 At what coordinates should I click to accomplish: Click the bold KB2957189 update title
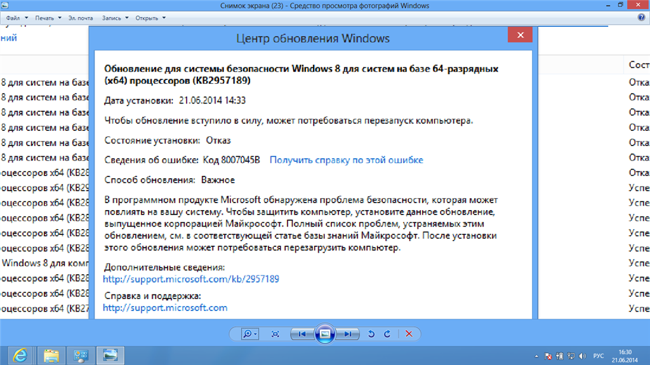point(302,75)
